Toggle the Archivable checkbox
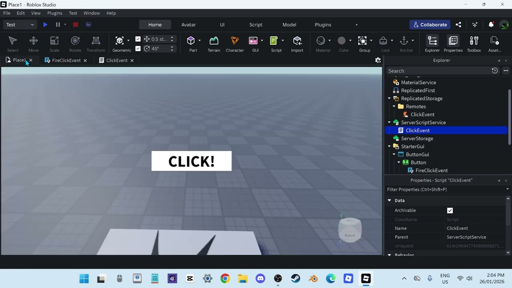 (x=450, y=210)
